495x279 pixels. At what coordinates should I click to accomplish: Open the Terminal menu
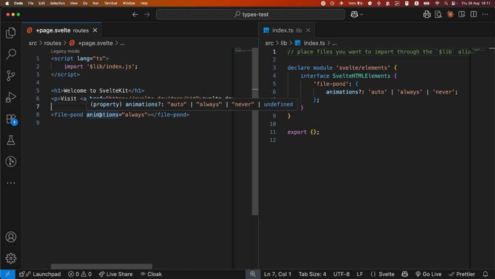(110, 3)
